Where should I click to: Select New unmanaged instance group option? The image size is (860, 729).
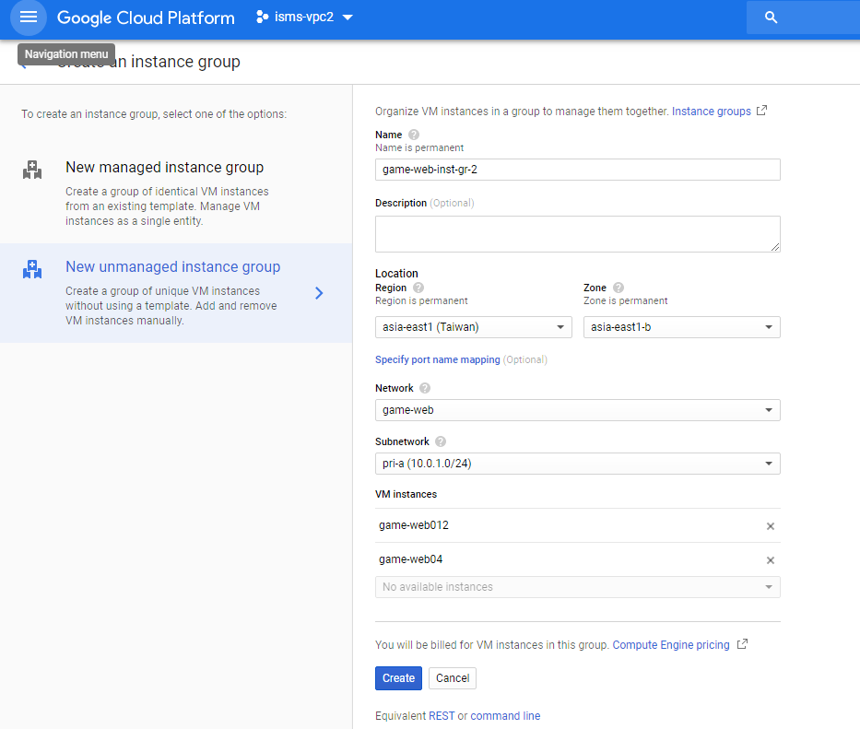(x=172, y=267)
